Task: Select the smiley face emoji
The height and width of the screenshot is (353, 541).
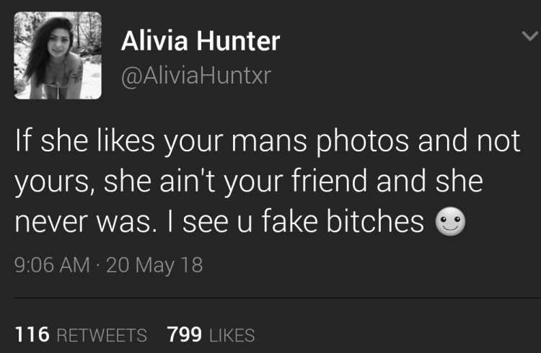Action: [450, 221]
